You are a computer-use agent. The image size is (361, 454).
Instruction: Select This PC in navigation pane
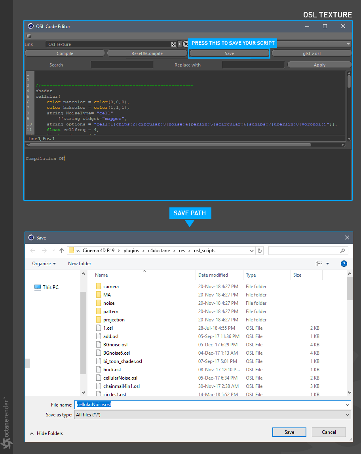coord(46,287)
